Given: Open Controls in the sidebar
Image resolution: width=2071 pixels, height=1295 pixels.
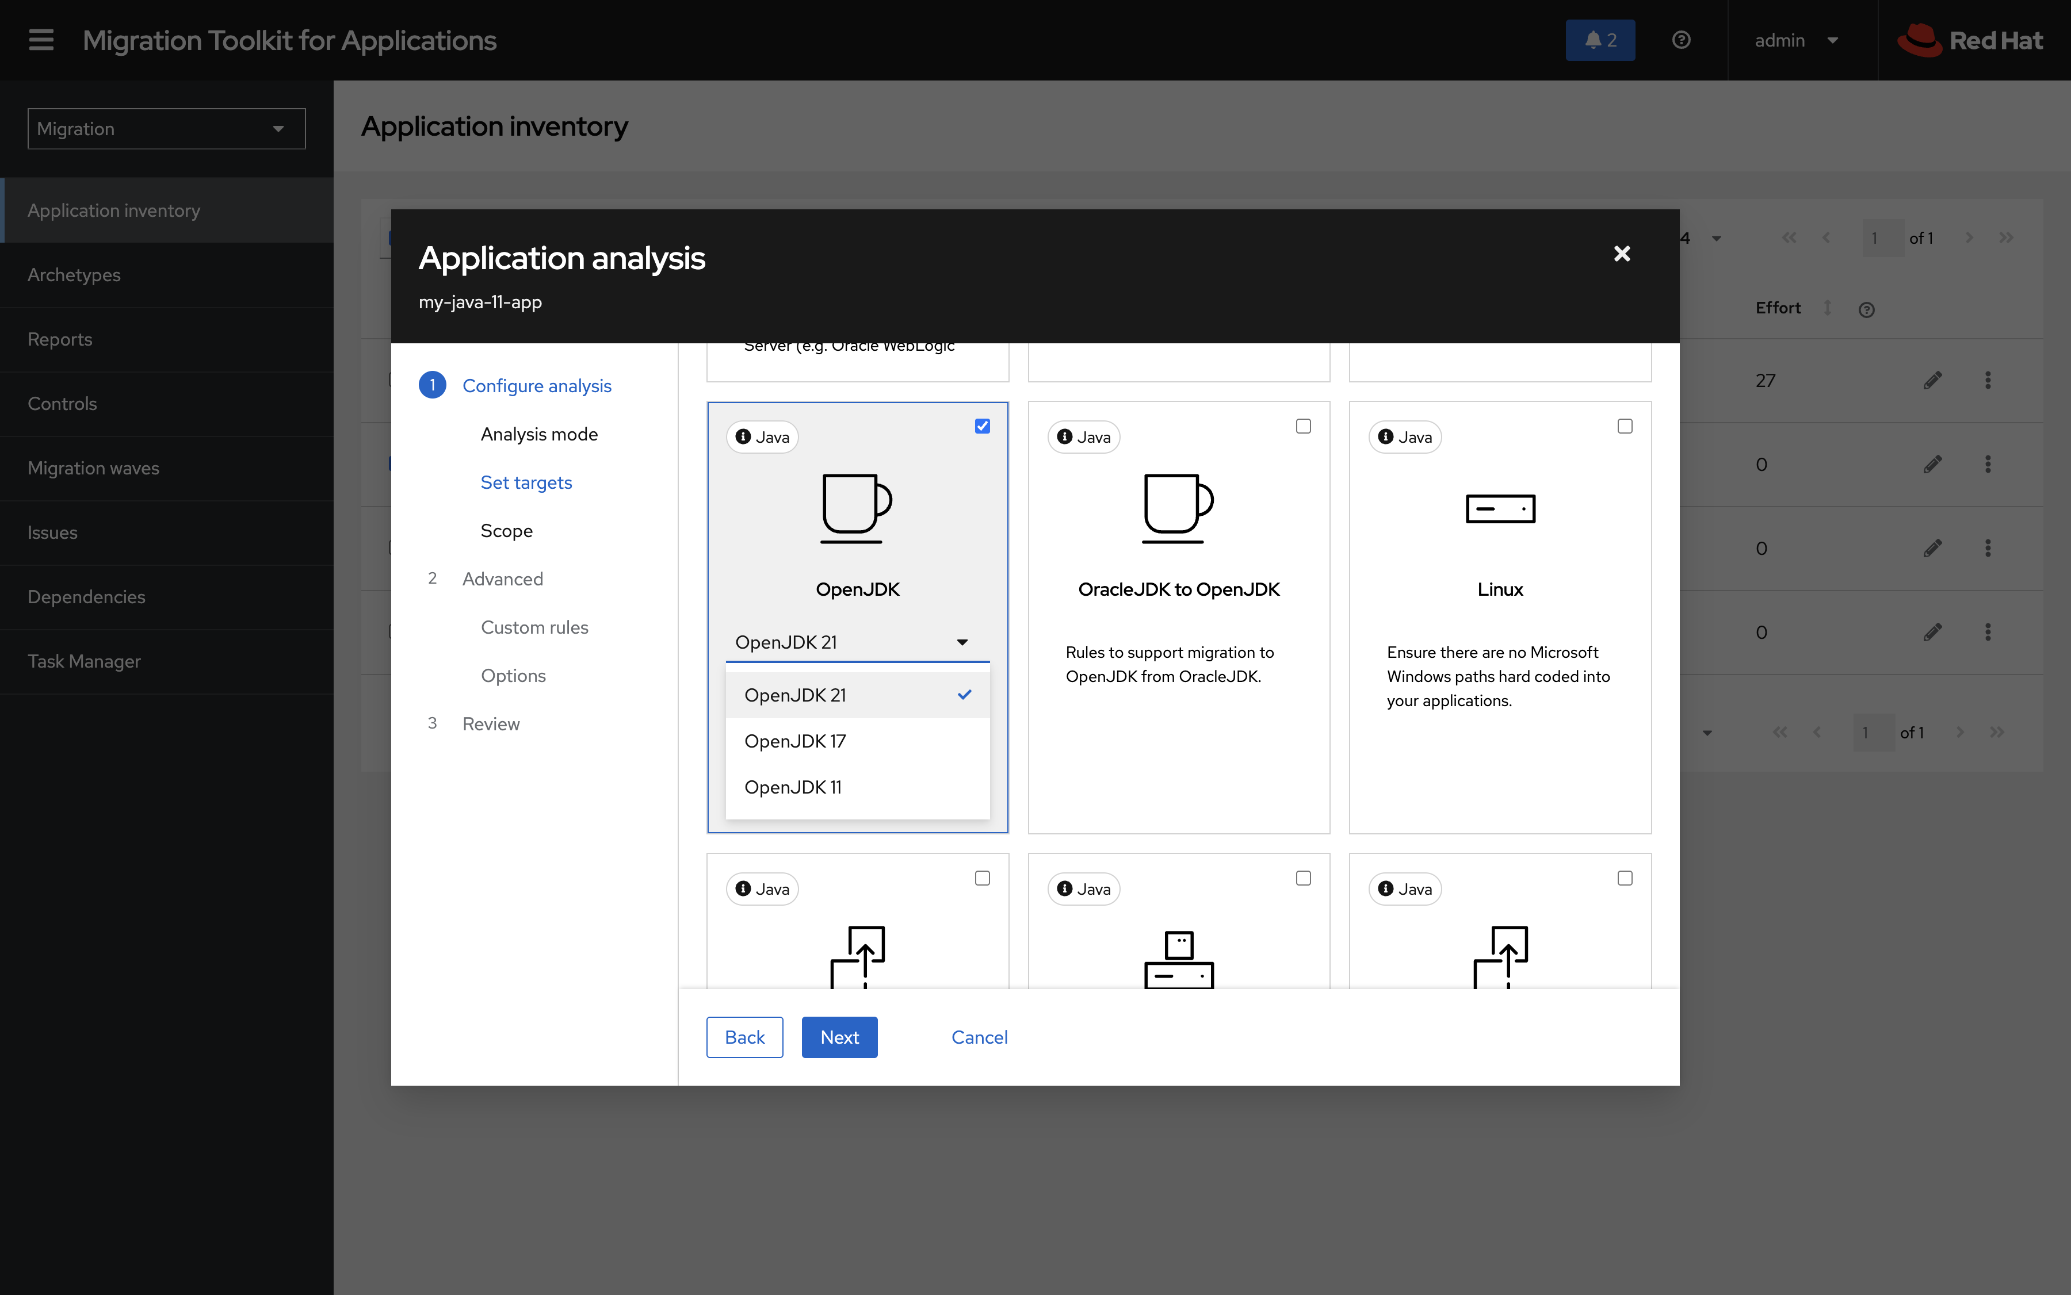Looking at the screenshot, I should coord(166,404).
